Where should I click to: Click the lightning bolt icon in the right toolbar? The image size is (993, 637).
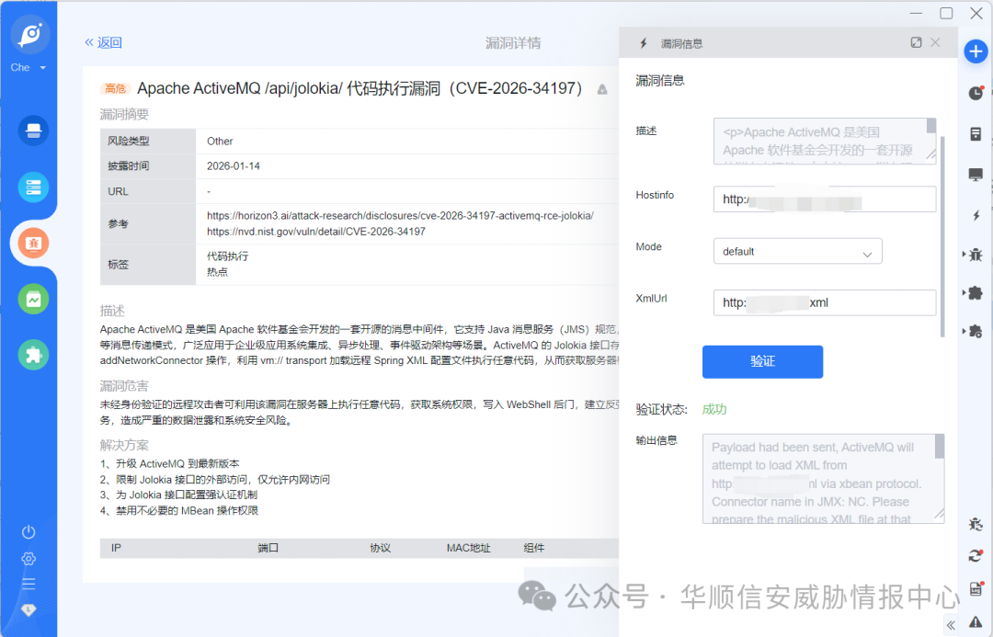[976, 215]
